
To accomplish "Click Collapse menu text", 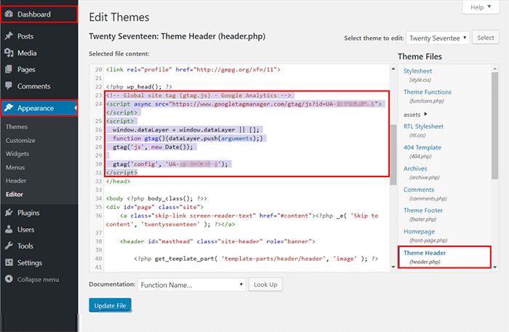I will [38, 280].
